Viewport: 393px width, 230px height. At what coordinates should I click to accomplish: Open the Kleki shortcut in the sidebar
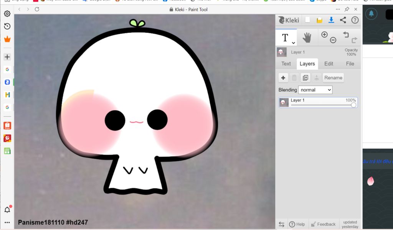coord(7,82)
